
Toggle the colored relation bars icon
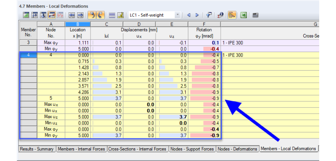[x=232, y=15]
